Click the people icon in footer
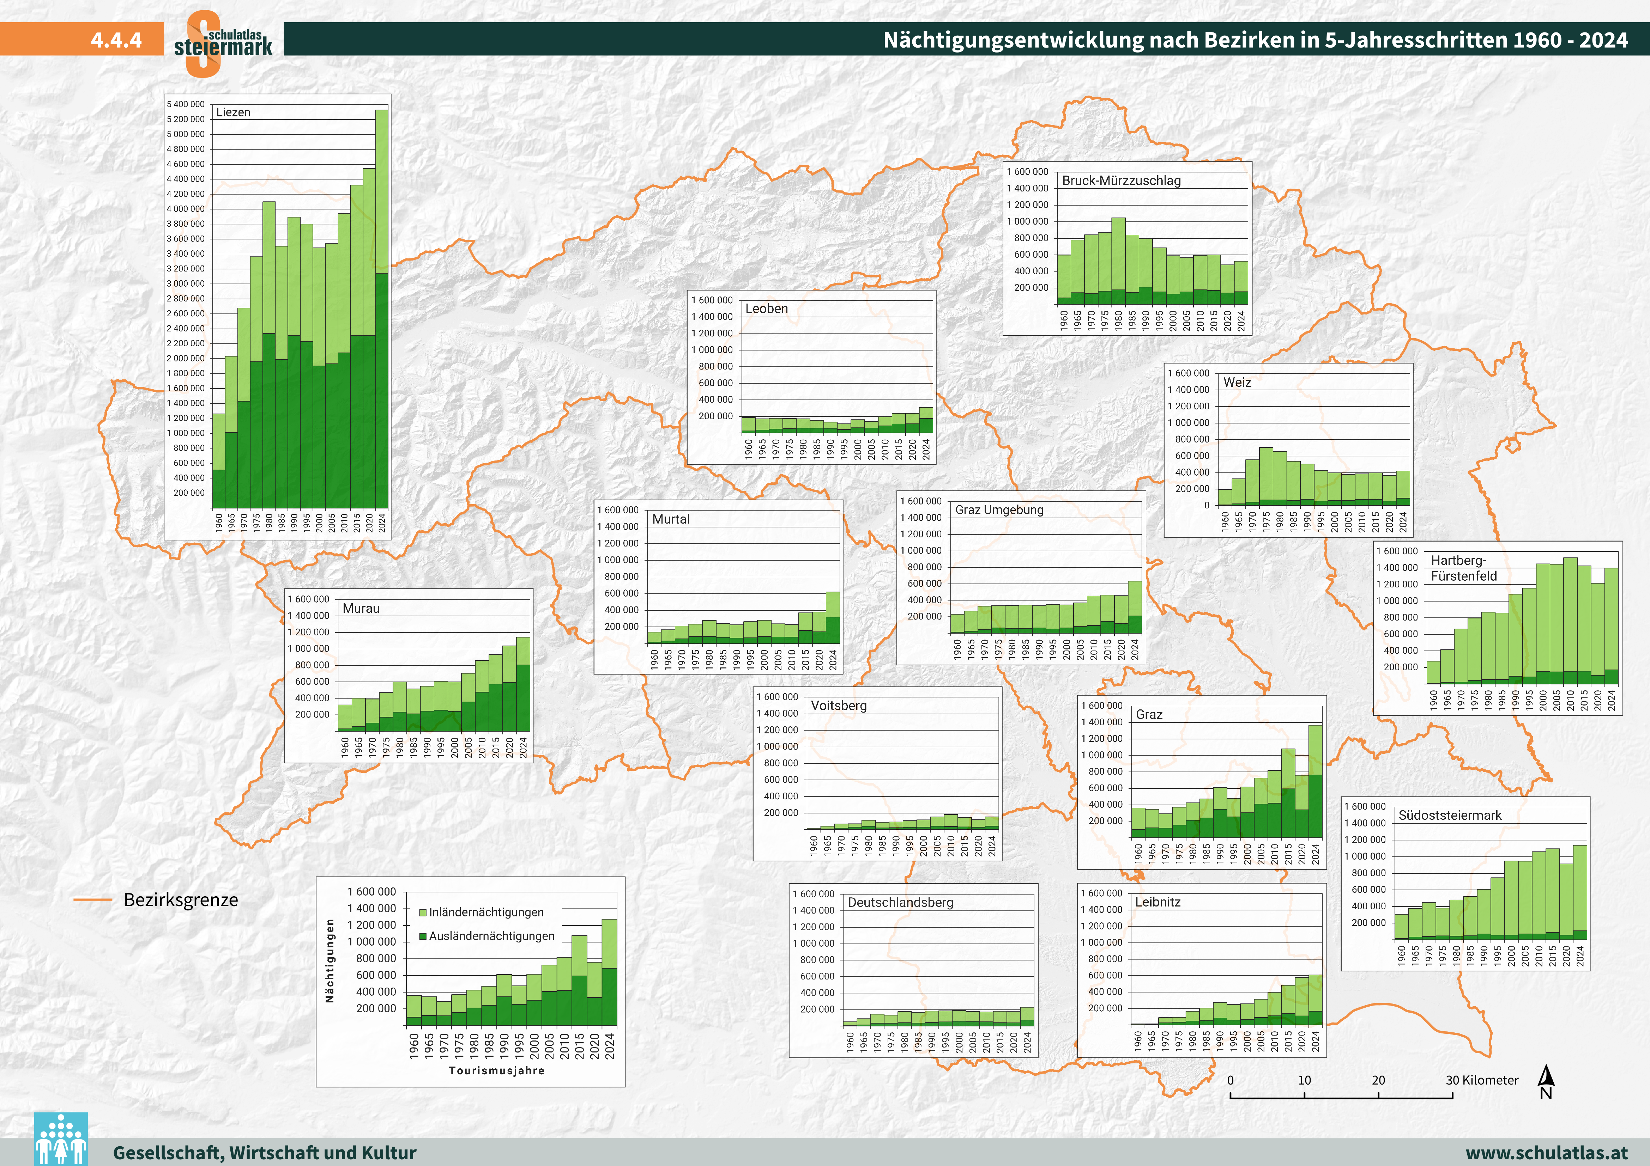 (61, 1140)
